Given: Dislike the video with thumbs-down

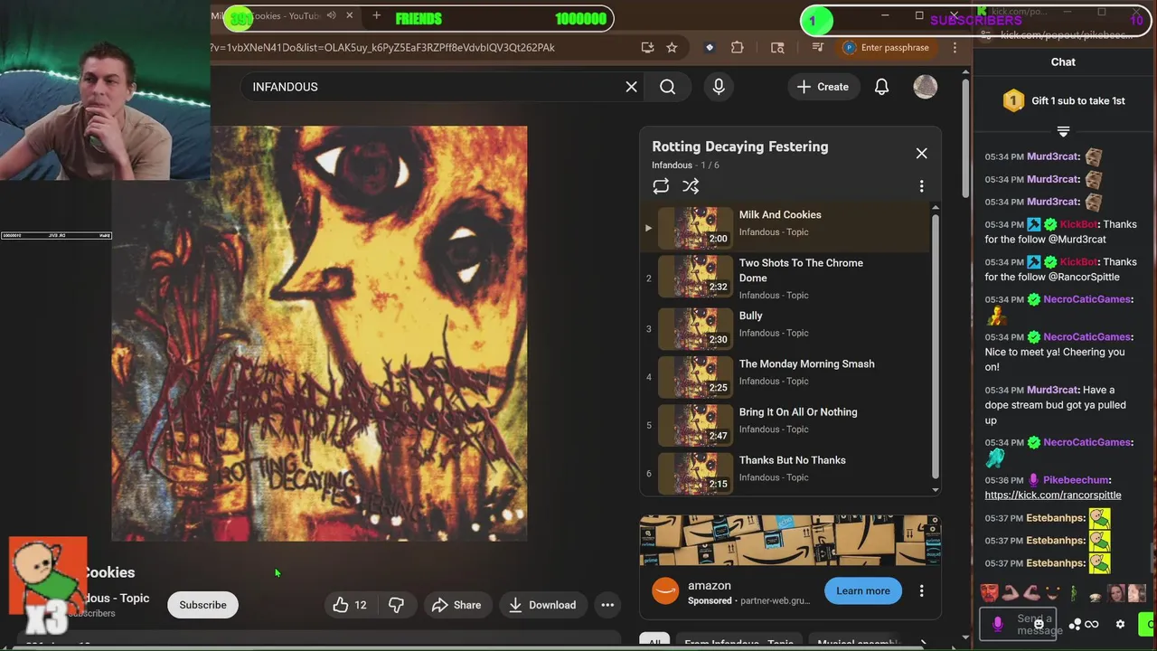Looking at the screenshot, I should 396,605.
